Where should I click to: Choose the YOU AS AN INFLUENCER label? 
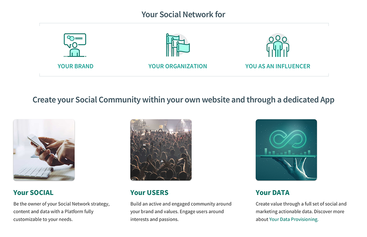[x=278, y=66]
